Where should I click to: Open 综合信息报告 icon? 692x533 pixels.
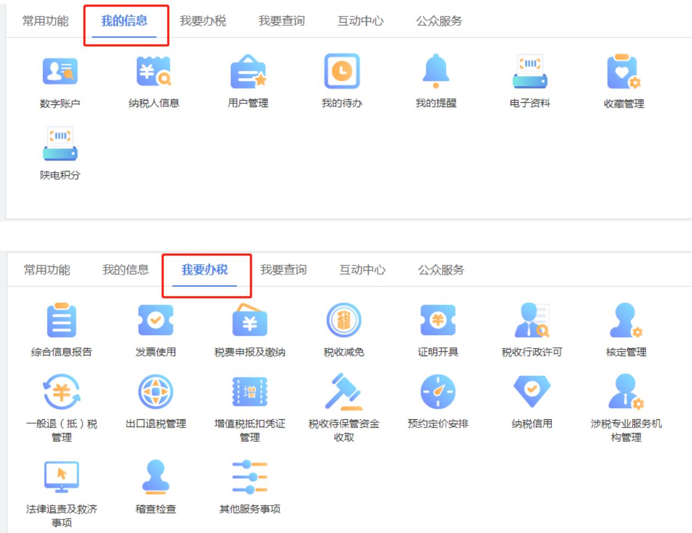tap(62, 320)
